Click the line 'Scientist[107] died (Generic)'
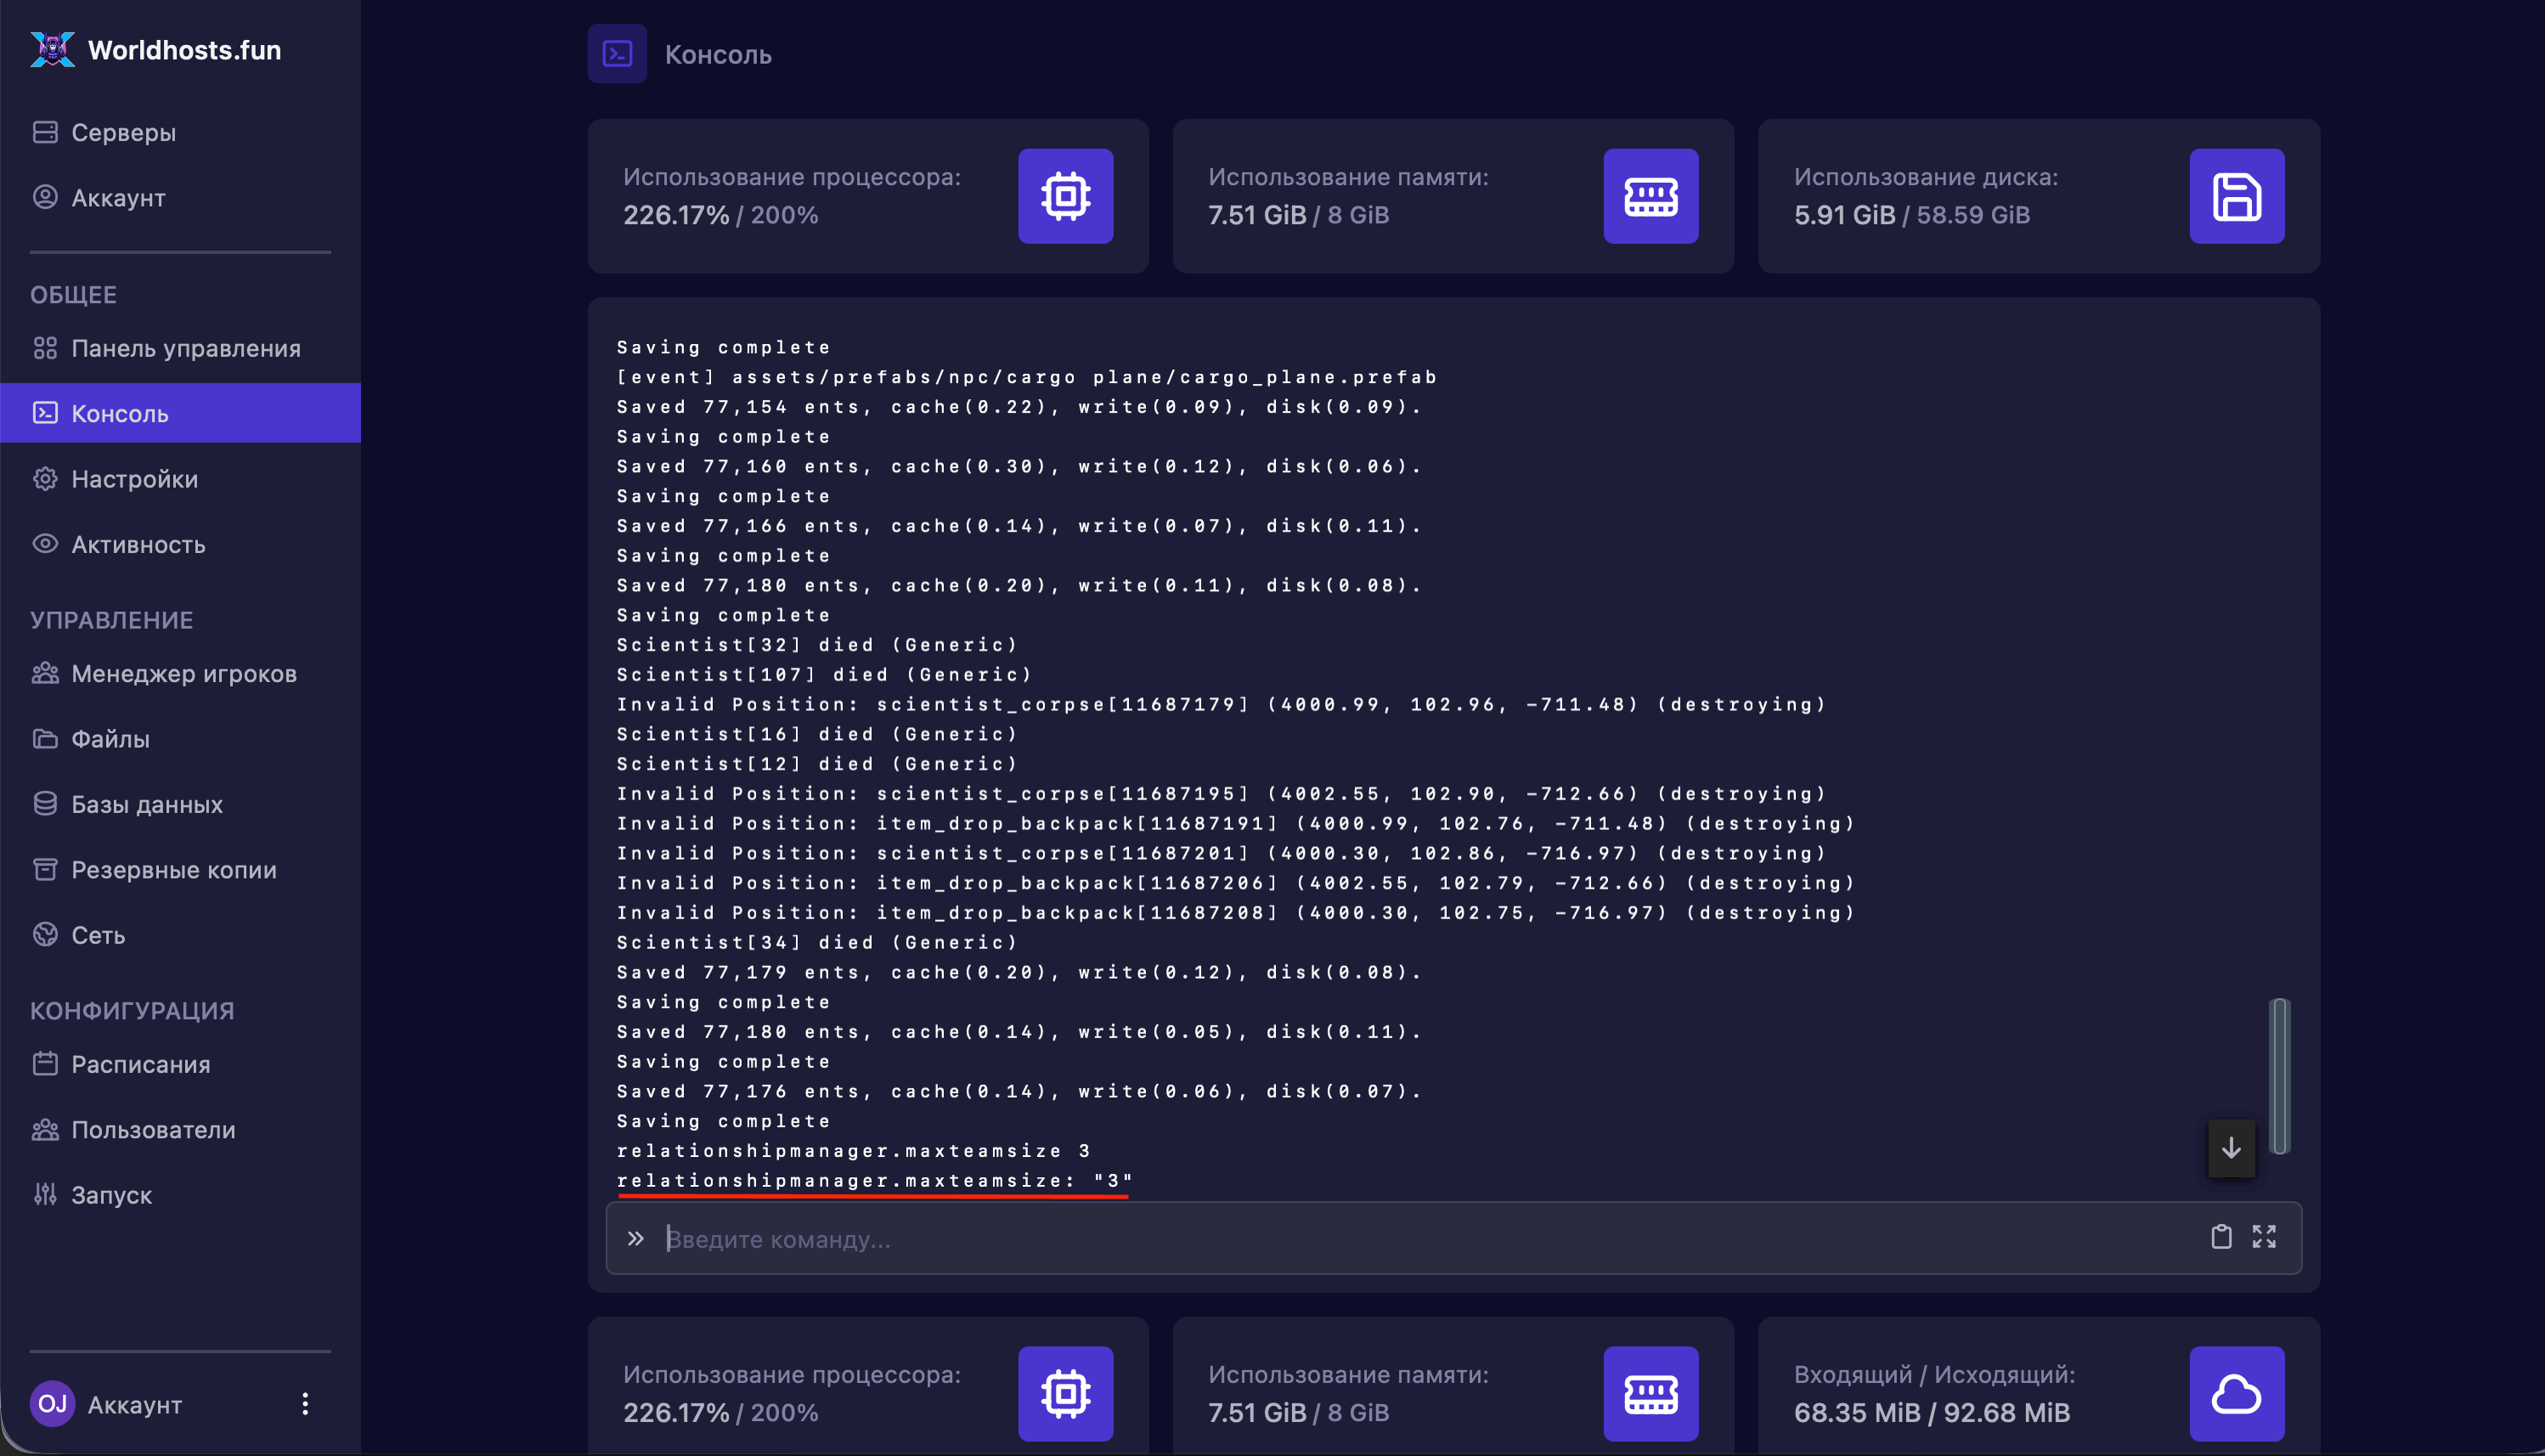Image resolution: width=2545 pixels, height=1456 pixels. tap(823, 674)
